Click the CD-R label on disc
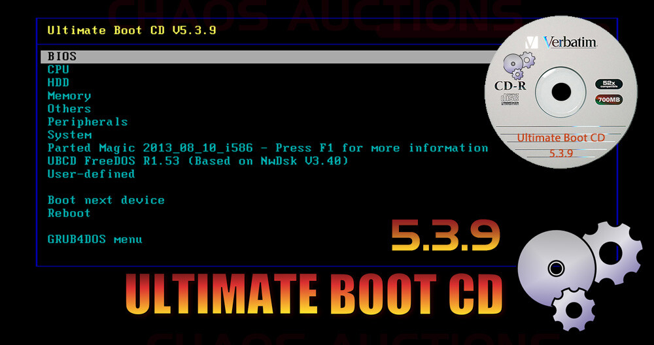 tap(510, 86)
